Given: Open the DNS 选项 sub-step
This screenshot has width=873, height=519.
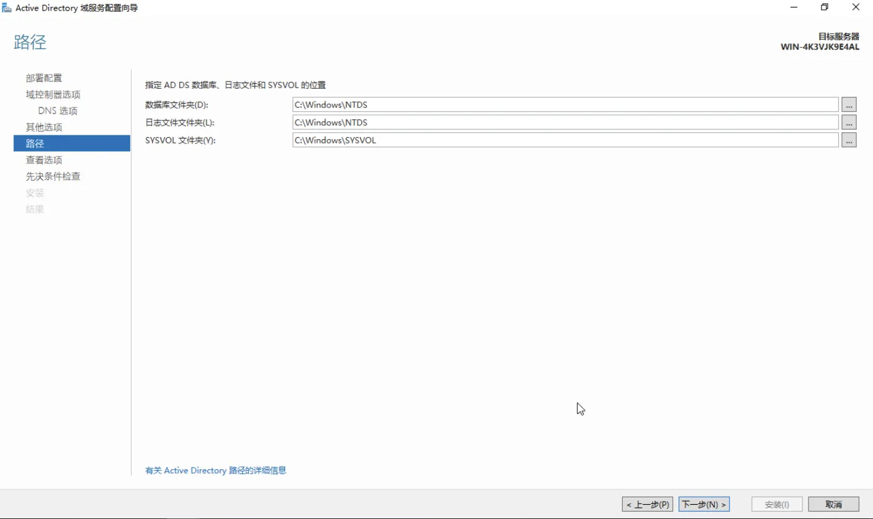Looking at the screenshot, I should 58,111.
